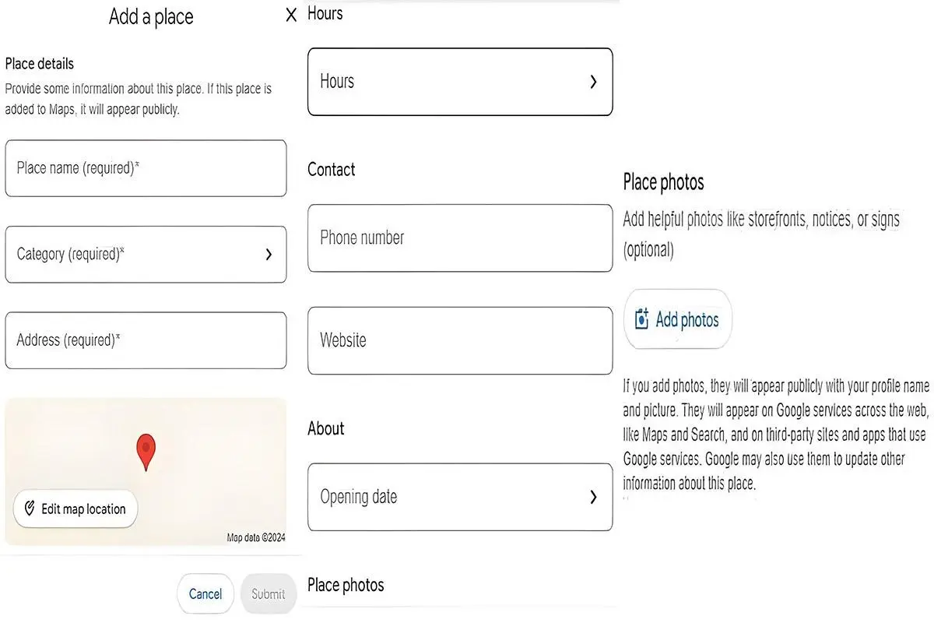Click into the Phone number field
934x623 pixels.
[460, 238]
